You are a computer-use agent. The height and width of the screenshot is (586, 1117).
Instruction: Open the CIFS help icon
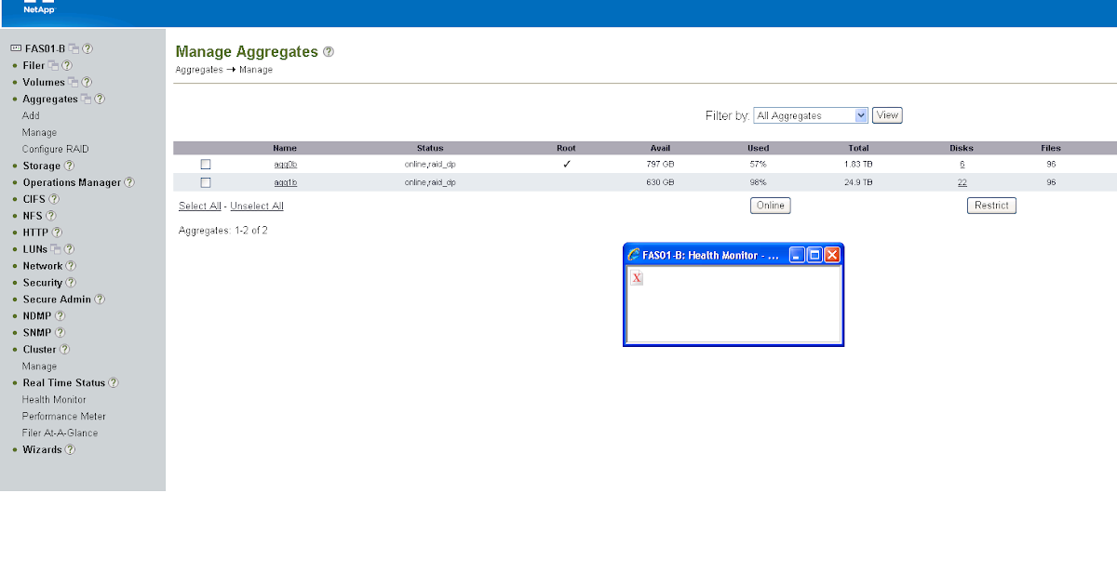(56, 198)
